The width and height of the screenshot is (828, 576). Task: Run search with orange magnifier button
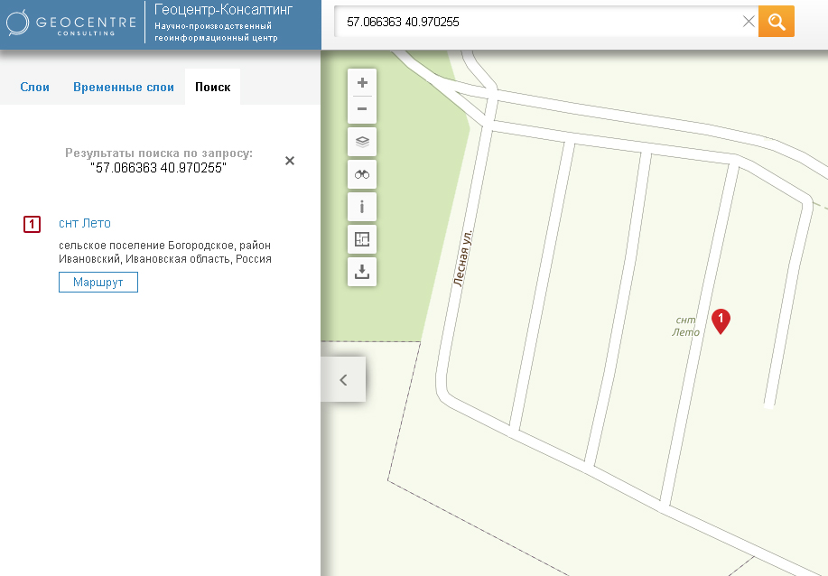[777, 22]
